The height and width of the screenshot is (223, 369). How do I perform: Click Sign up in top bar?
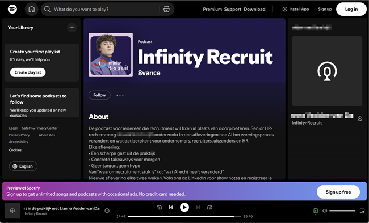click(325, 9)
